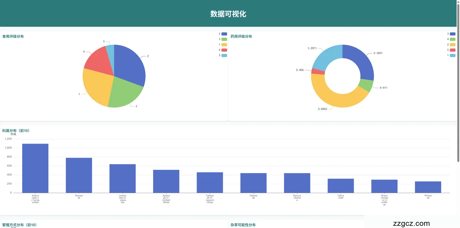Image resolution: width=460 pixels, height=228 pixels.
Task: Hide series 5 via 食用评级分布 legend
Action: 224,55
